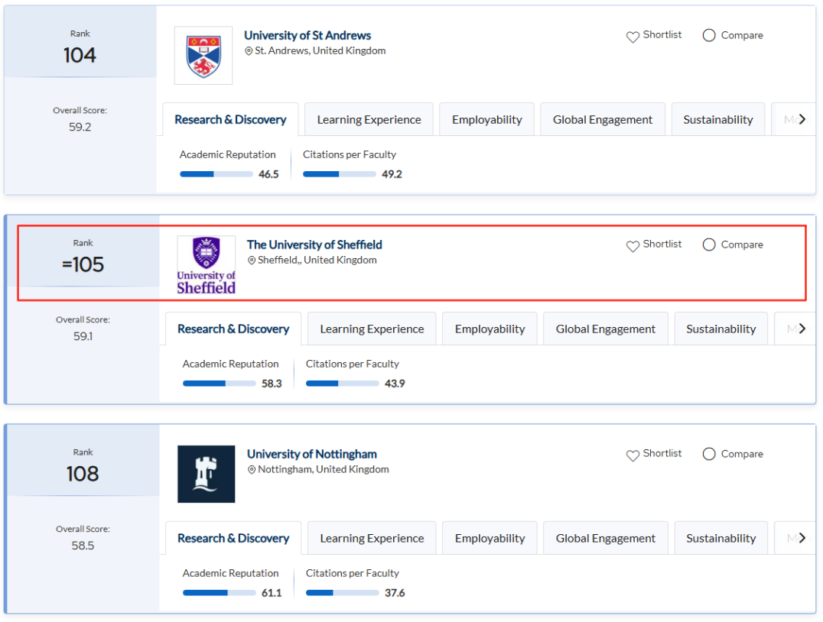
Task: Click the overall score value 59.1
Action: click(83, 336)
